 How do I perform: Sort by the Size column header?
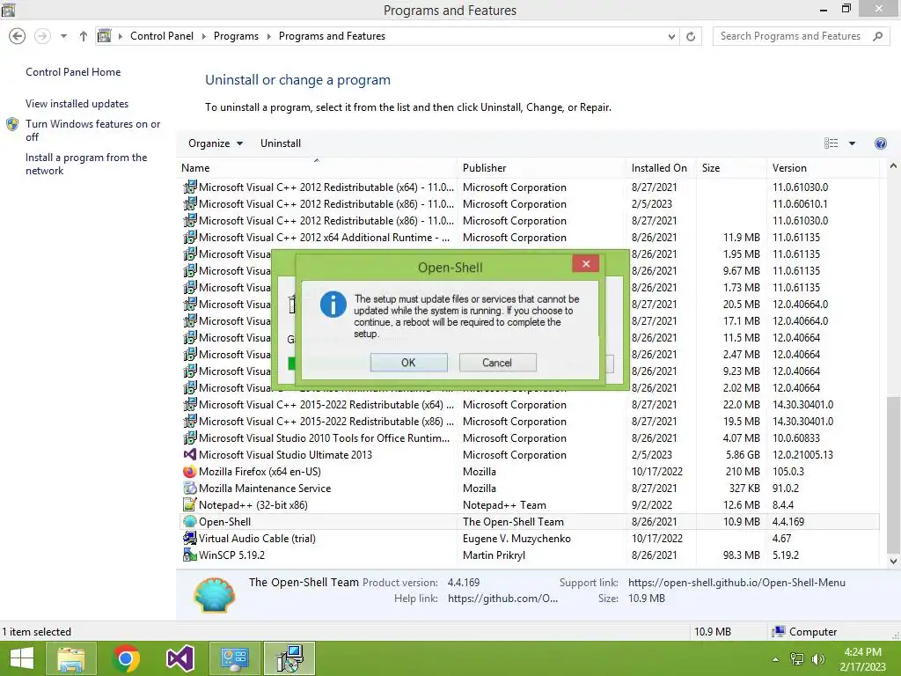point(731,168)
